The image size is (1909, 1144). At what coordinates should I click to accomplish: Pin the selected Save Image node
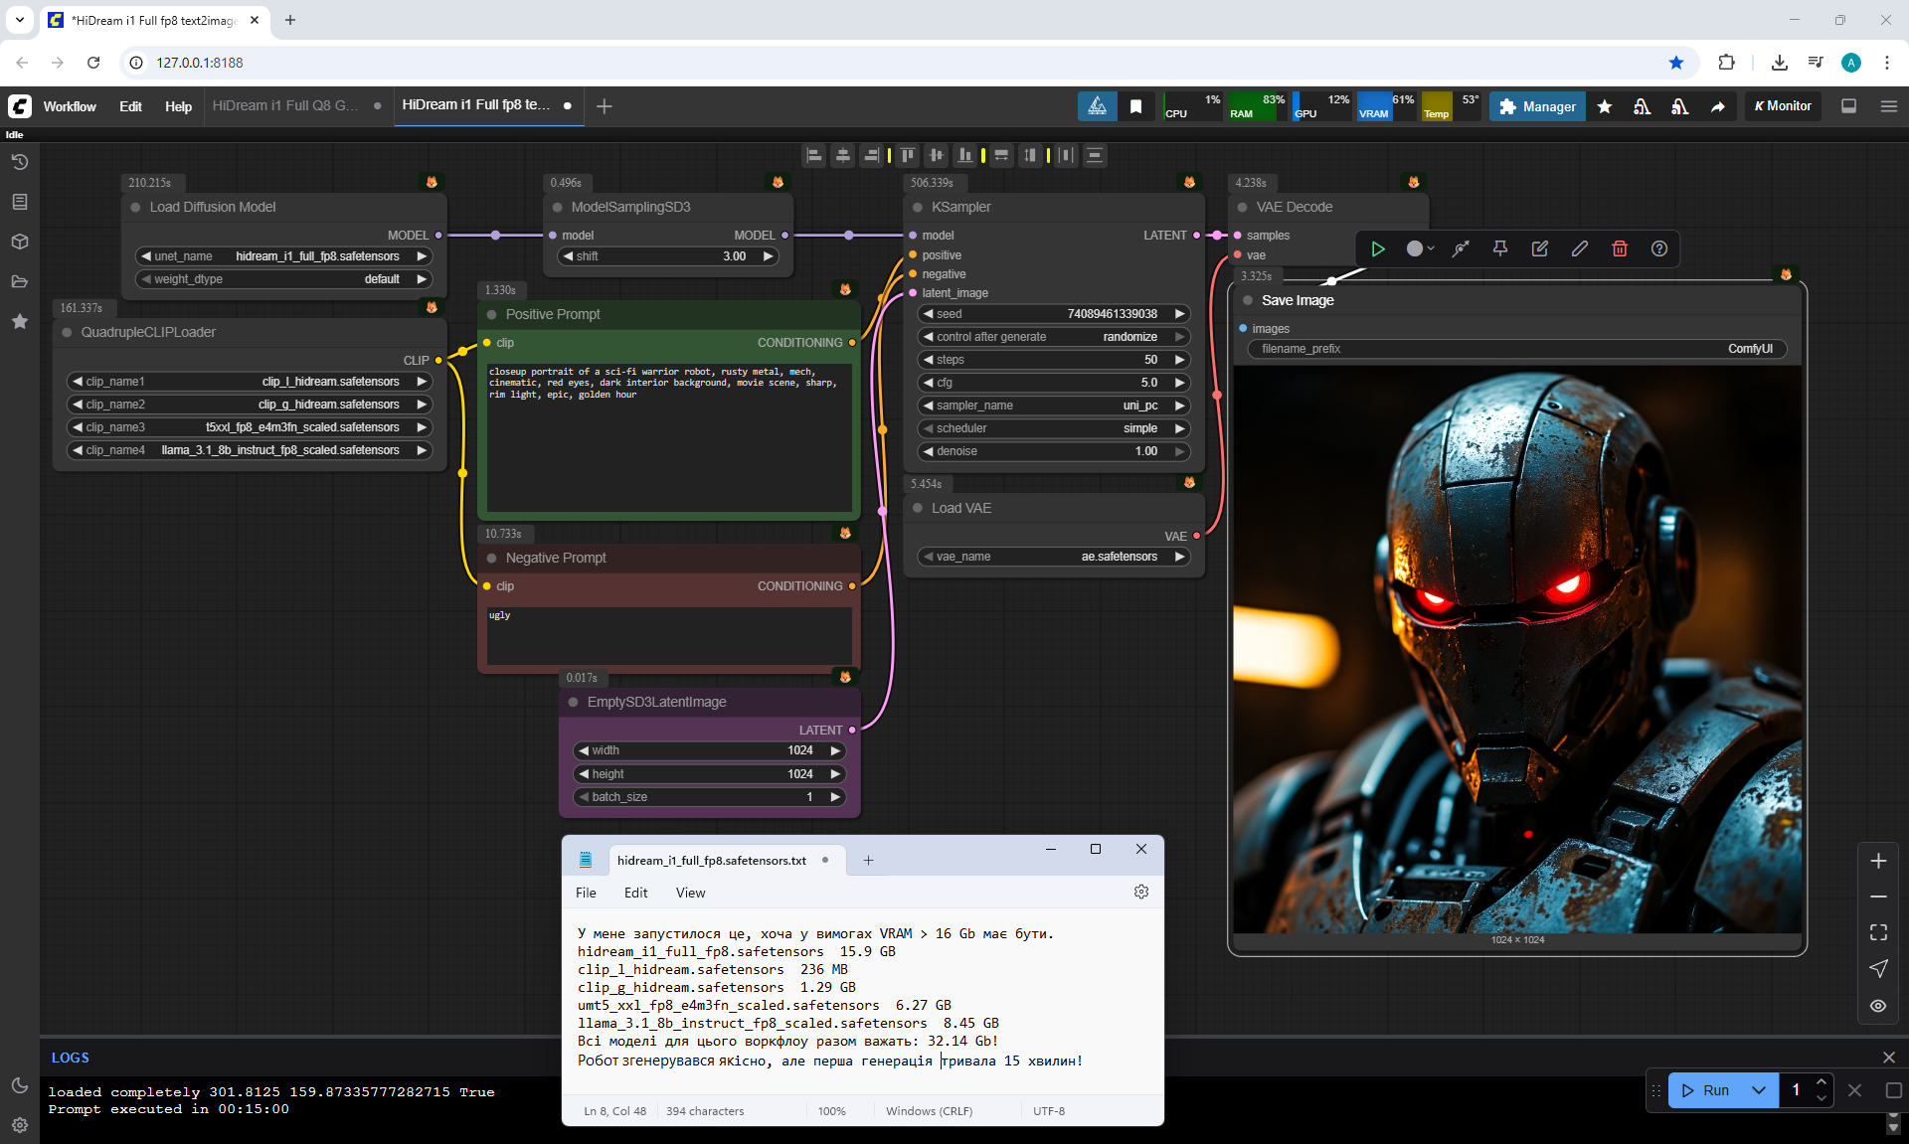[x=1499, y=249]
